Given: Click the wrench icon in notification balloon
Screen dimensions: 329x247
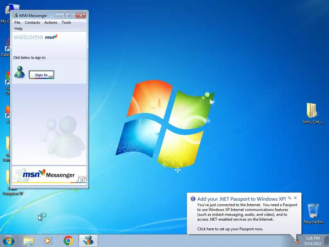Looking at the screenshot, I should click(289, 198).
